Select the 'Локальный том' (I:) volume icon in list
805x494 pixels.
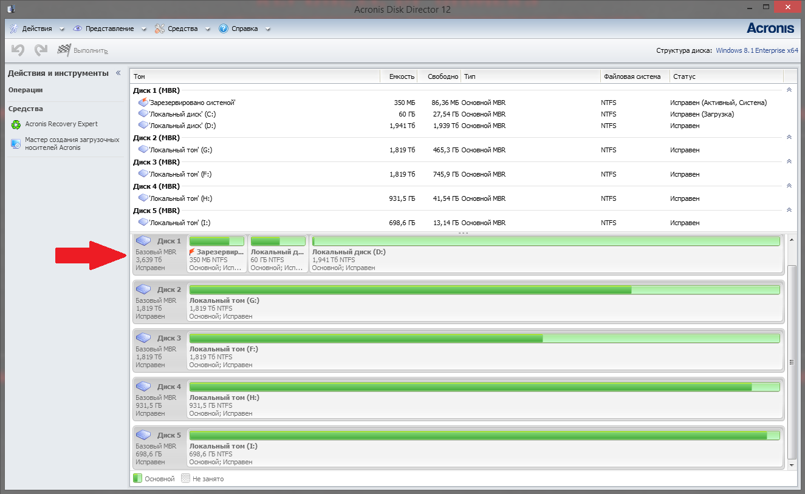tap(143, 222)
